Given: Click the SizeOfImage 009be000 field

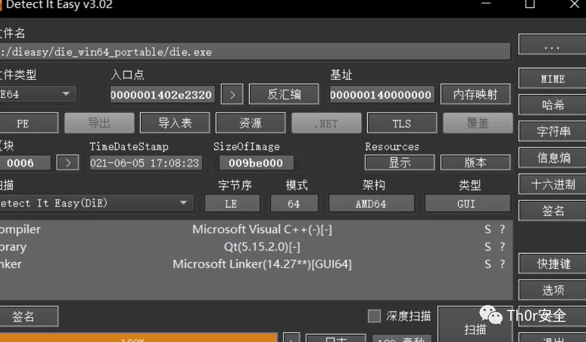Looking at the screenshot, I should 256,163.
